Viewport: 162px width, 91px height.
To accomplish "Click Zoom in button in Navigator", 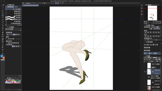I will 155,22.
